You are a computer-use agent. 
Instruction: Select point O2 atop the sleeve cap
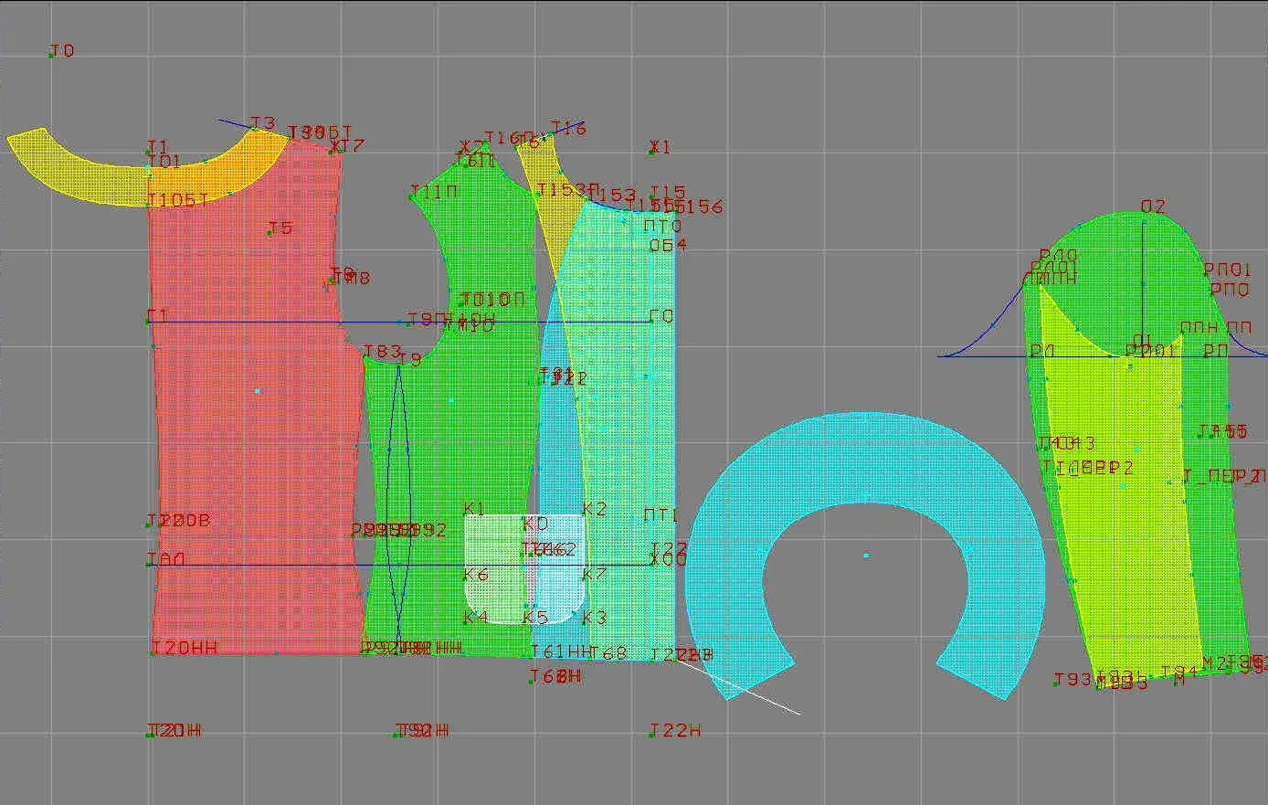(1153, 207)
